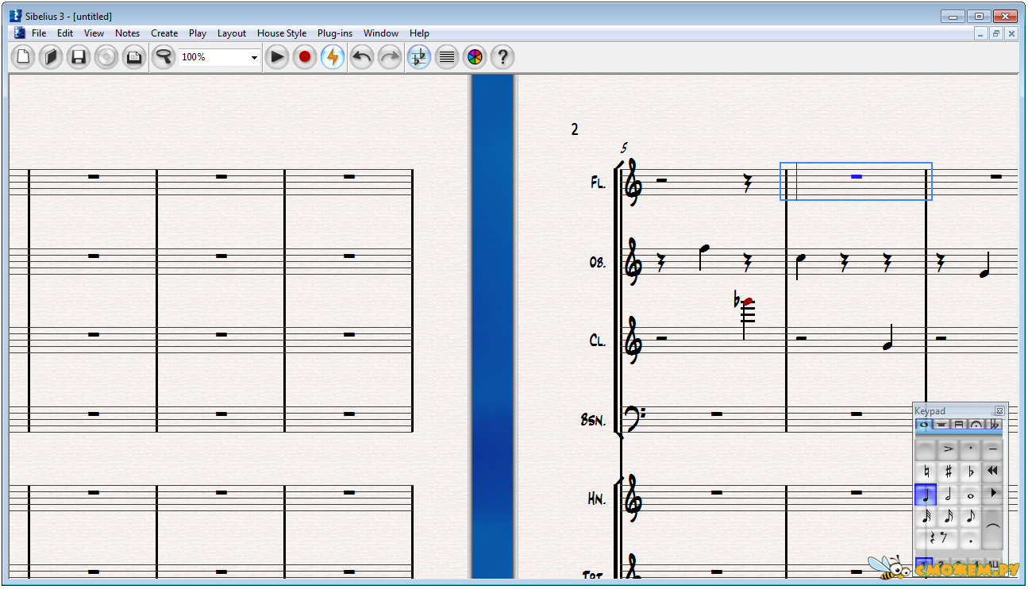This screenshot has width=1028, height=589.
Task: Click the greyed-out disc icon in the toolbar
Action: coord(106,57)
